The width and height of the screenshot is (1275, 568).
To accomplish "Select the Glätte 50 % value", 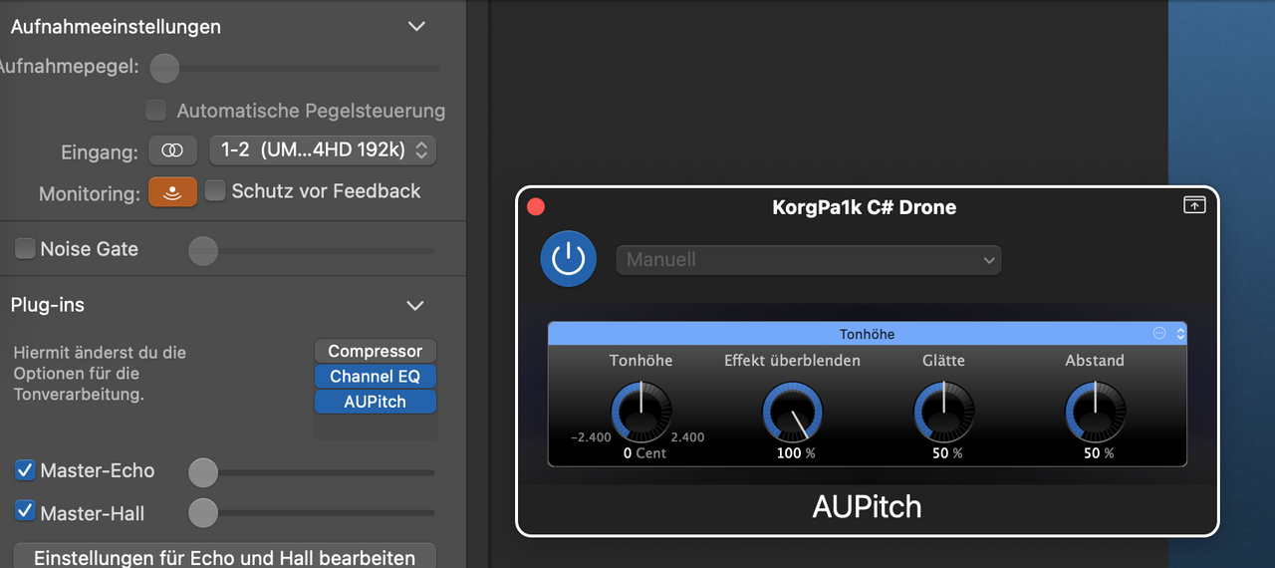I will (947, 453).
